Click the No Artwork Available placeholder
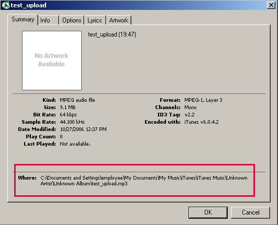The width and height of the screenshot is (278, 225). click(52, 61)
